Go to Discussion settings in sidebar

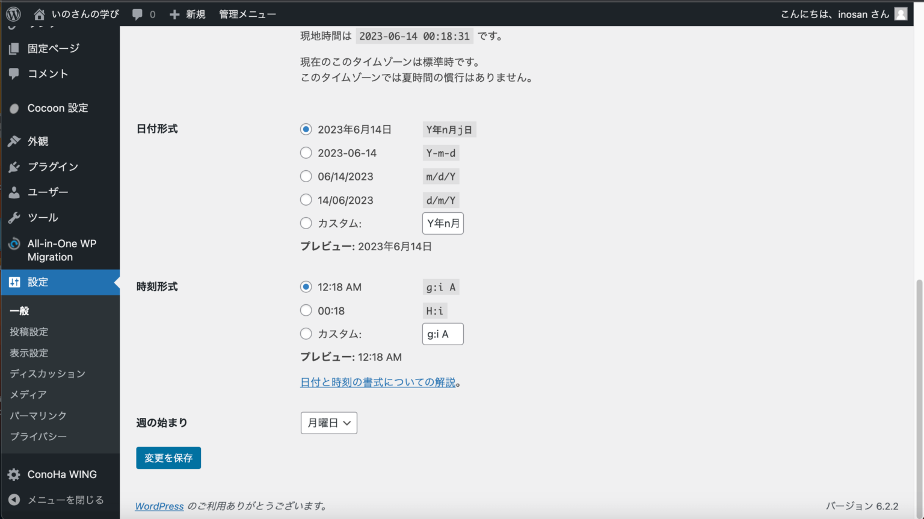click(x=48, y=373)
